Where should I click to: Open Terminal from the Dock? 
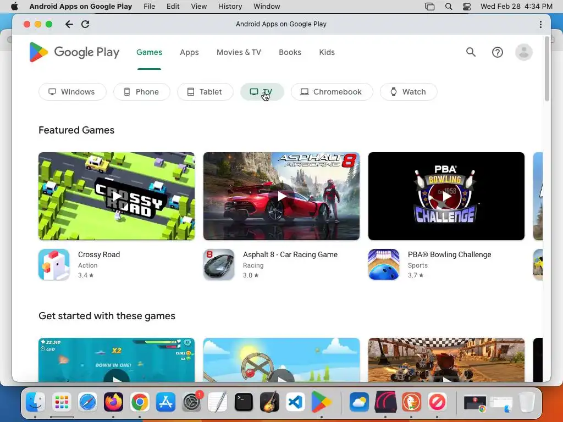(x=244, y=402)
